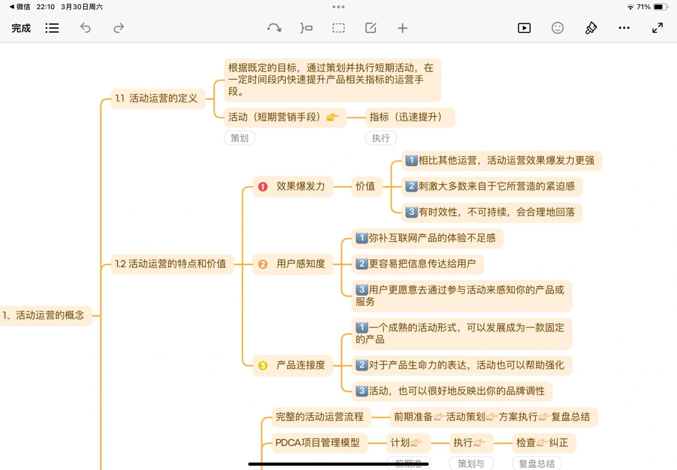
Task: Open the plus insert menu
Action: [403, 28]
